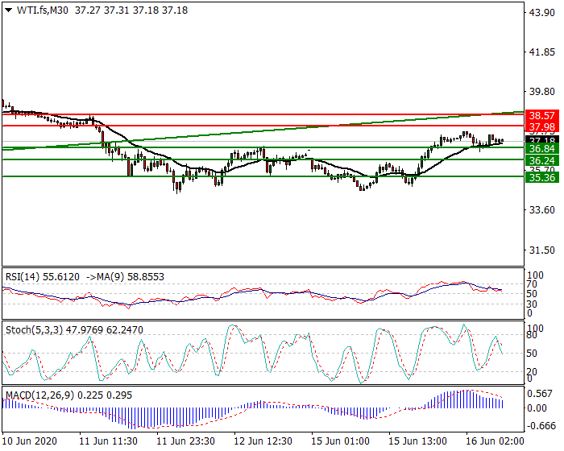
Task: Click the RSI(14) indicator label
Action: pos(43,276)
